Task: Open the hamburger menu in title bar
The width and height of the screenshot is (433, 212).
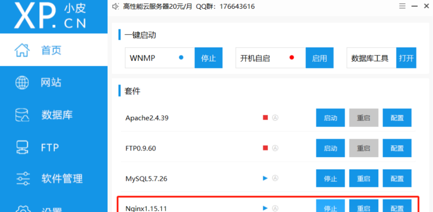Action: (x=403, y=6)
